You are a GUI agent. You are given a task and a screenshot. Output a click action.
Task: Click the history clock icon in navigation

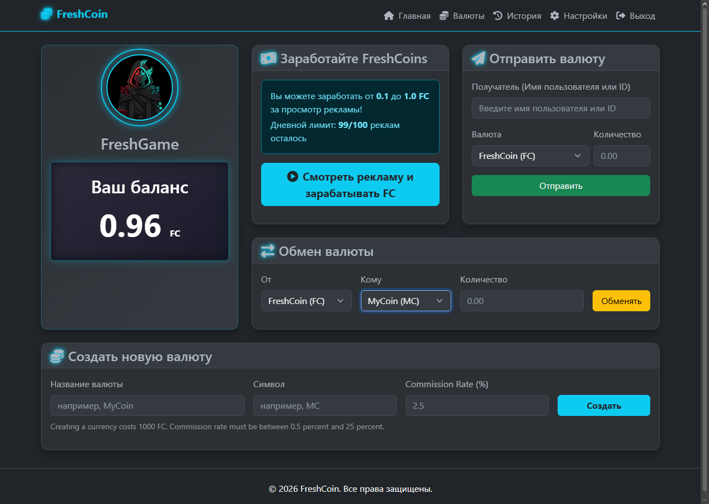click(x=497, y=16)
